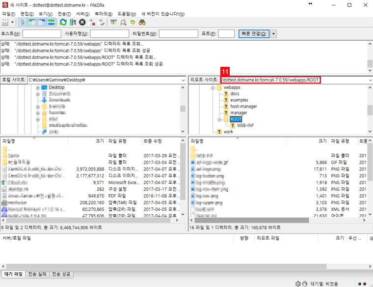The height and width of the screenshot is (287, 373).
Task: Toggle local directory tree view icon
Action: (32, 22)
